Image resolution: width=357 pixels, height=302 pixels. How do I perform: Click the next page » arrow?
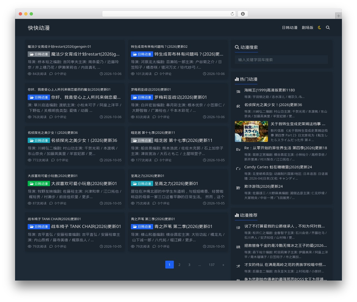point(223,265)
